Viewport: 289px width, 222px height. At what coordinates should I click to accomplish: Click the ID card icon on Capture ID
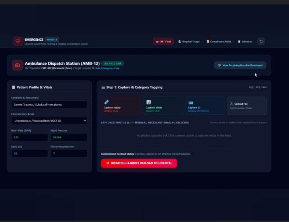[191, 103]
